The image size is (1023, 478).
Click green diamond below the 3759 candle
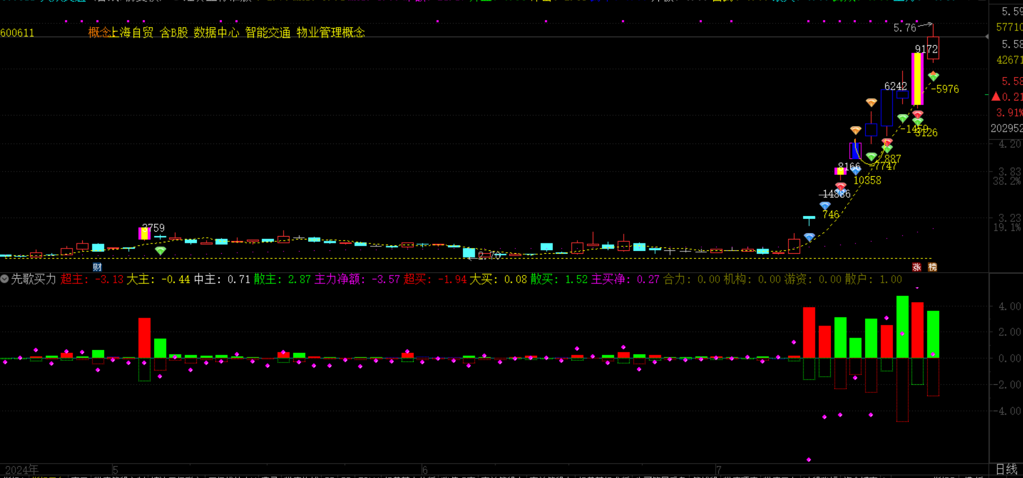[x=161, y=251]
